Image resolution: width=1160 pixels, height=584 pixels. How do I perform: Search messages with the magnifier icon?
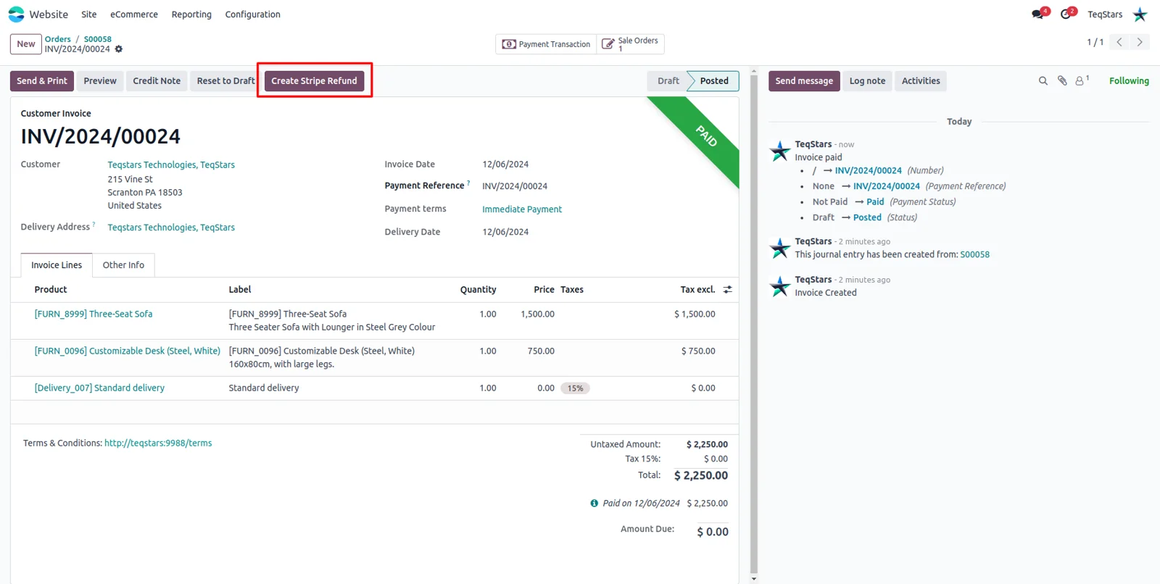1043,81
